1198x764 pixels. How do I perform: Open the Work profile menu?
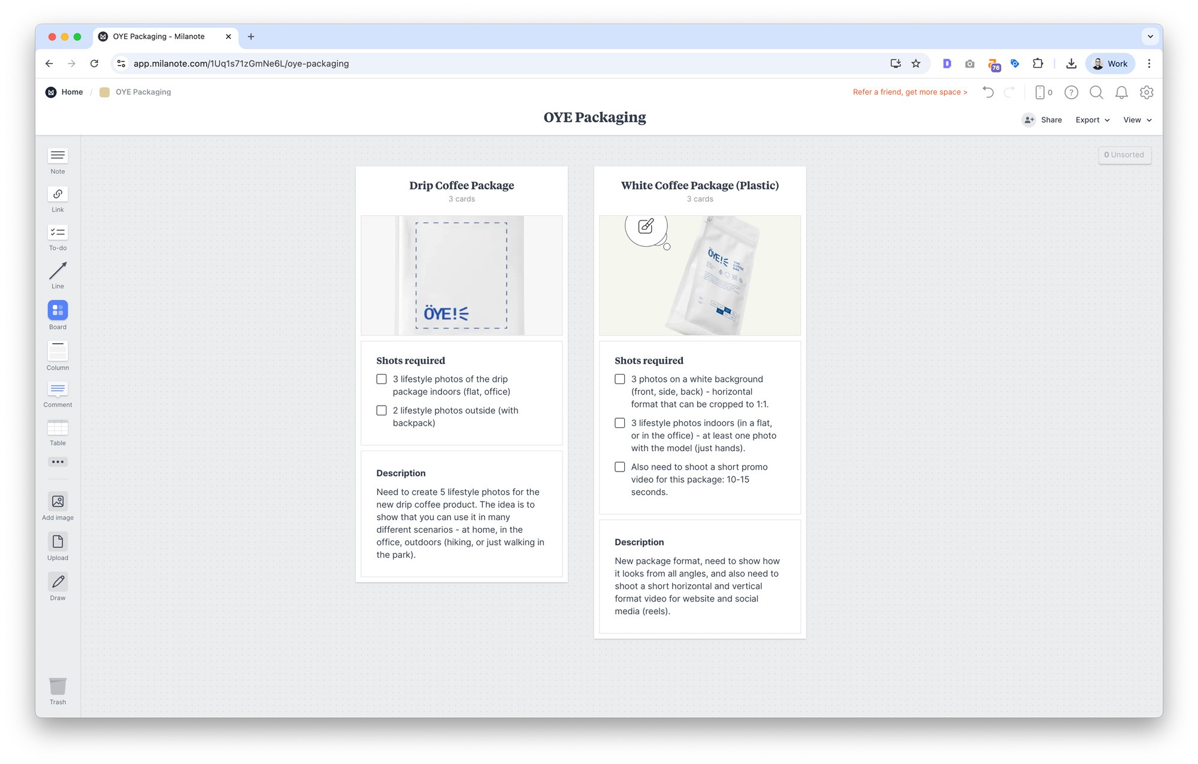1111,64
